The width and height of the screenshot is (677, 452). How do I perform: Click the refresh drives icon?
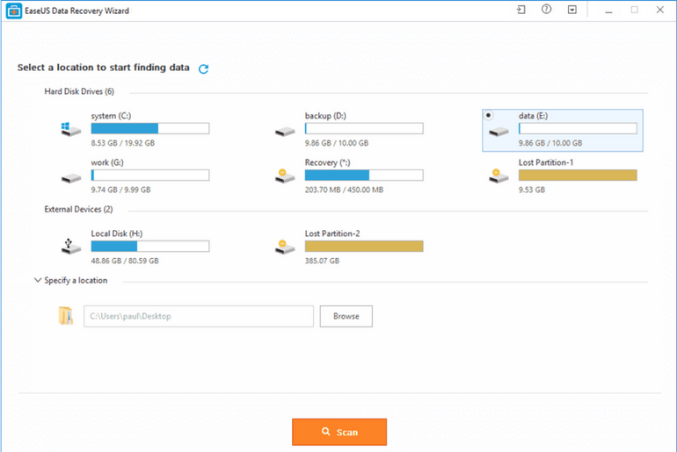click(x=203, y=68)
